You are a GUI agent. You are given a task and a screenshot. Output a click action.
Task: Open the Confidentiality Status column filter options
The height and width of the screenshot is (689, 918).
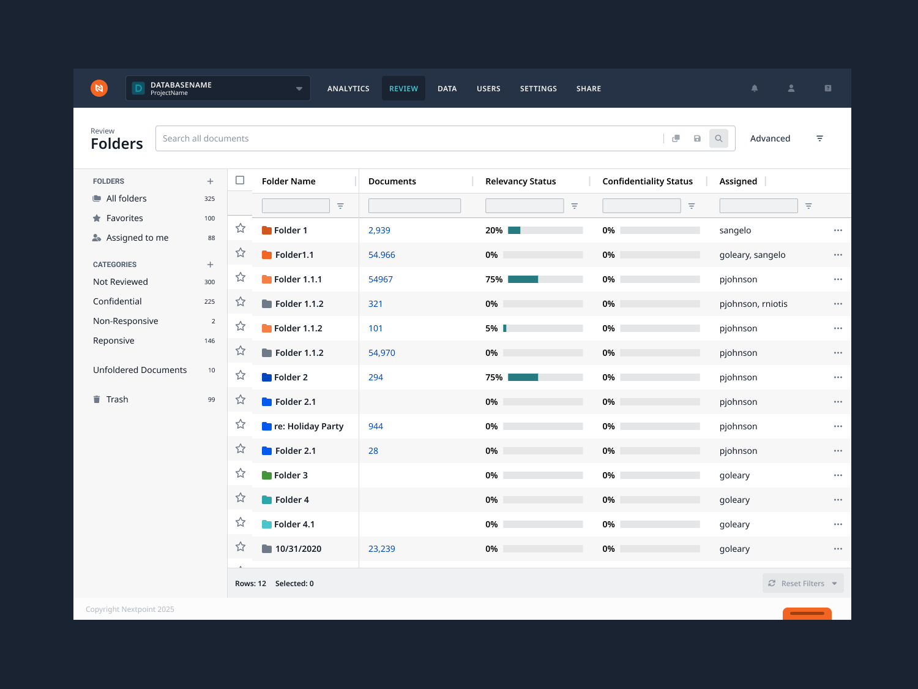pos(692,206)
